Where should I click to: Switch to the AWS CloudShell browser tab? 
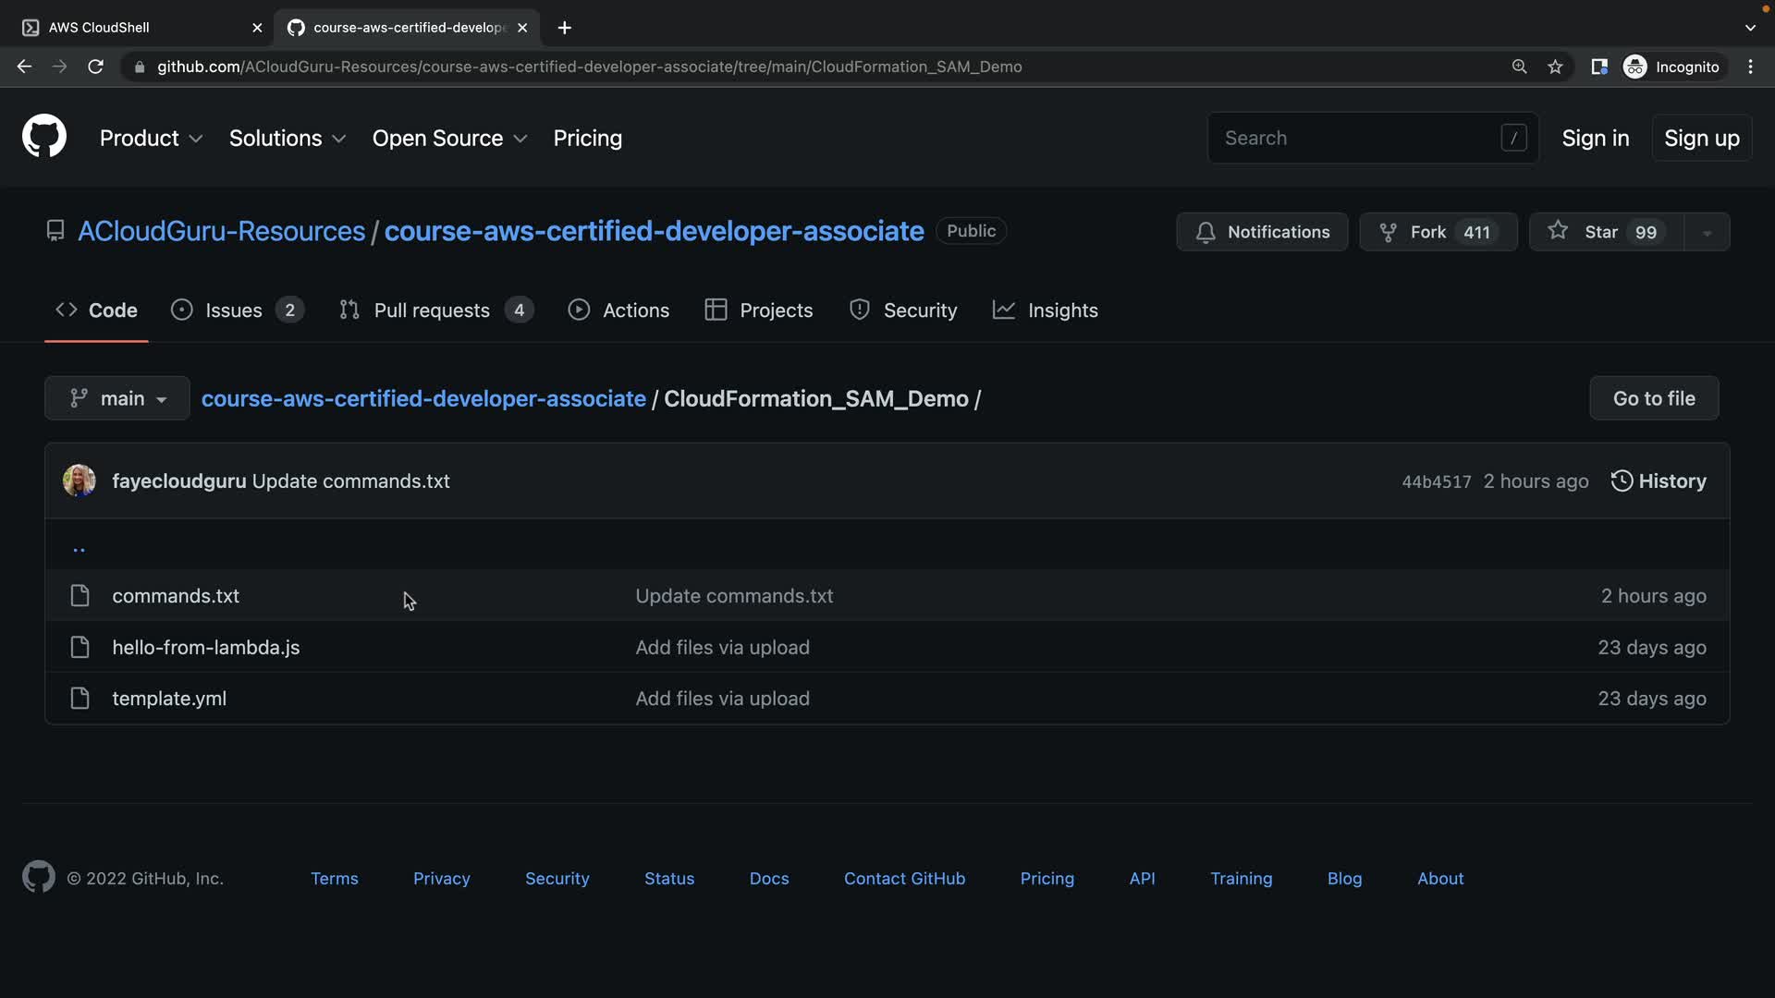pos(99,28)
